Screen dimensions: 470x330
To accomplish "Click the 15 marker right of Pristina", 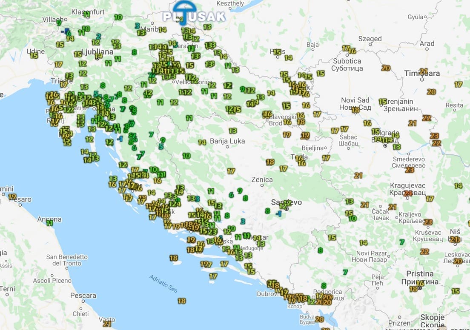I will tap(455, 291).
